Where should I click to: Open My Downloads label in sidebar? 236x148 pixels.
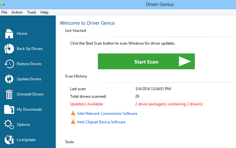[x=29, y=109]
